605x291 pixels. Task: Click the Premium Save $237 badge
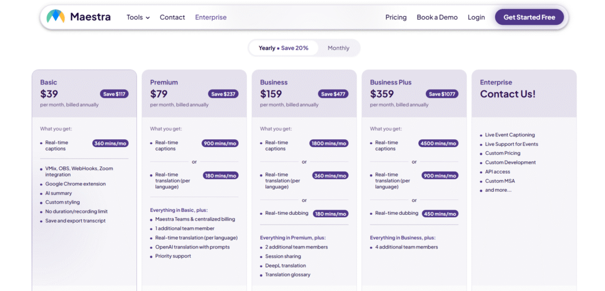pos(223,94)
